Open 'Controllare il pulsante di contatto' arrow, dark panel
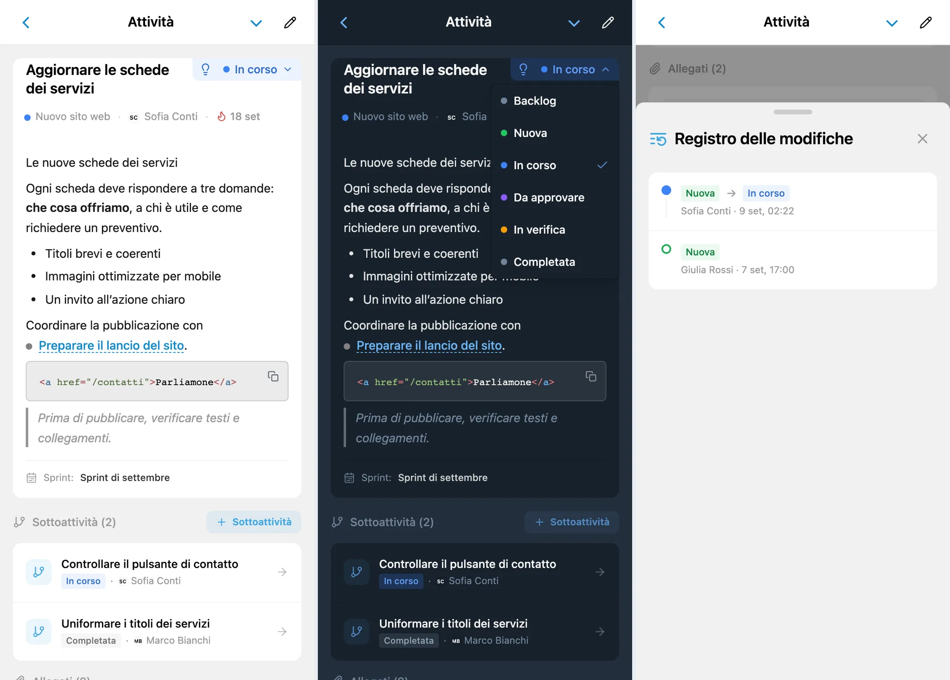Screen dimensions: 950x680 point(600,572)
